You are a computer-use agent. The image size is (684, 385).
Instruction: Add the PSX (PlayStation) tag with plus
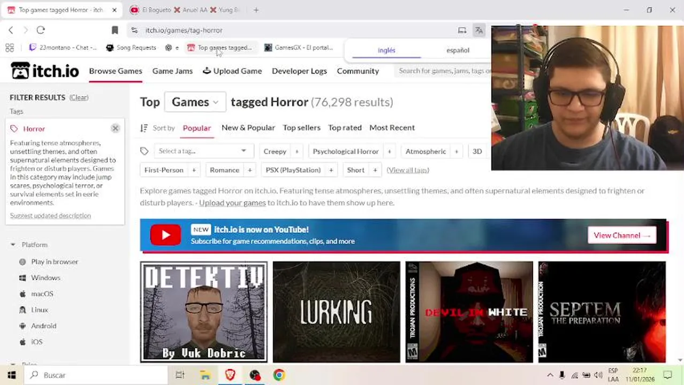331,170
